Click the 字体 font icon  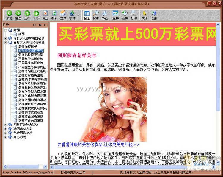click(72, 13)
